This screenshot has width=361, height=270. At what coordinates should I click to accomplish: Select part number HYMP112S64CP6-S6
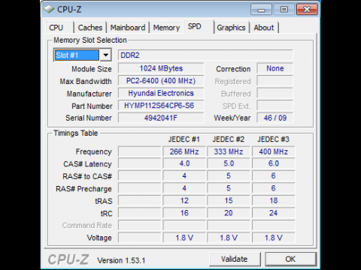point(161,106)
